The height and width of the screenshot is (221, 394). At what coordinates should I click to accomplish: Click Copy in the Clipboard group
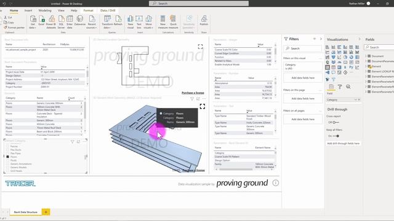coord(9,22)
